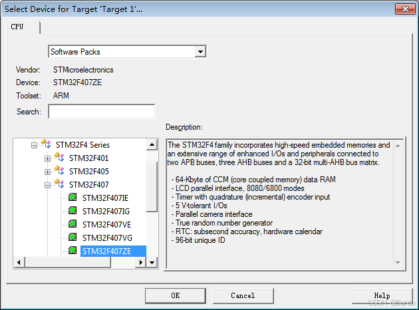Open Help for device selection
This screenshot has height=310, width=419.
click(x=382, y=295)
